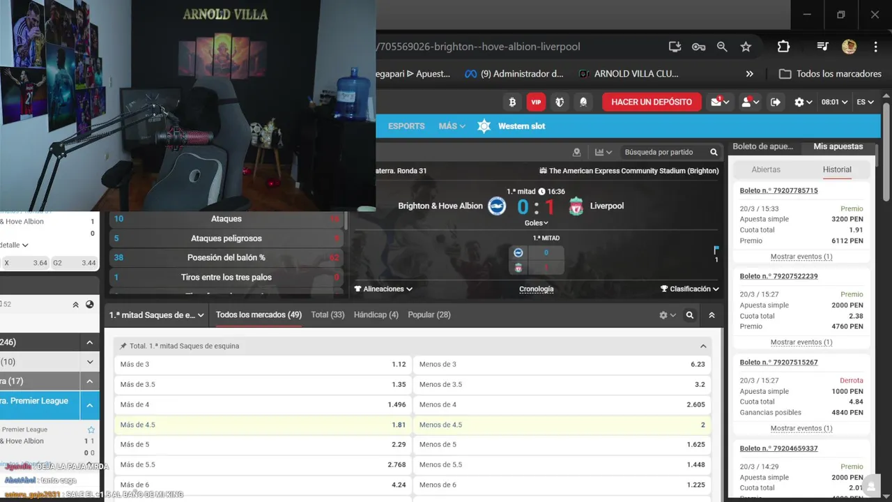Click search magnifier in Búsqueda por partido
The image size is (892, 502).
(x=714, y=152)
